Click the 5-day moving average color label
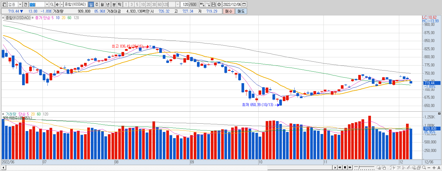The image size is (442, 171). [52, 18]
